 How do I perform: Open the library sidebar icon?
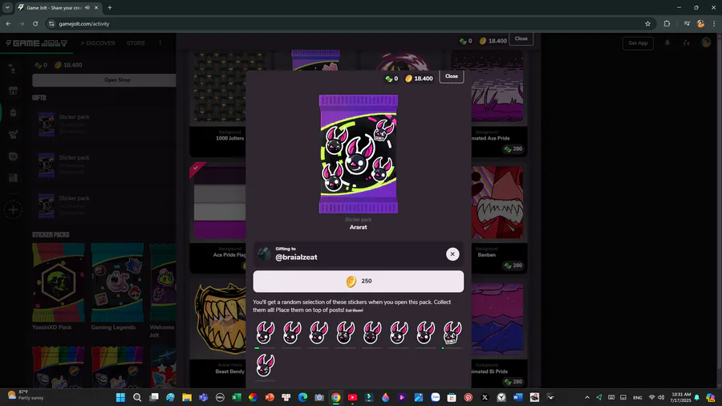(x=13, y=178)
